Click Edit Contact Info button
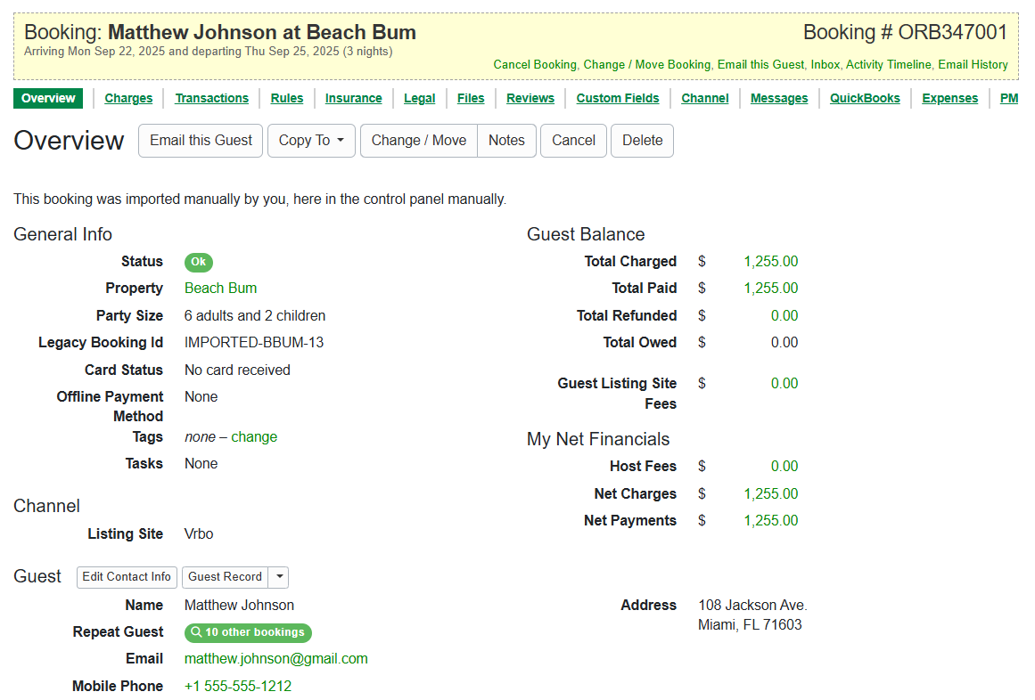The width and height of the screenshot is (1035, 700). [127, 577]
